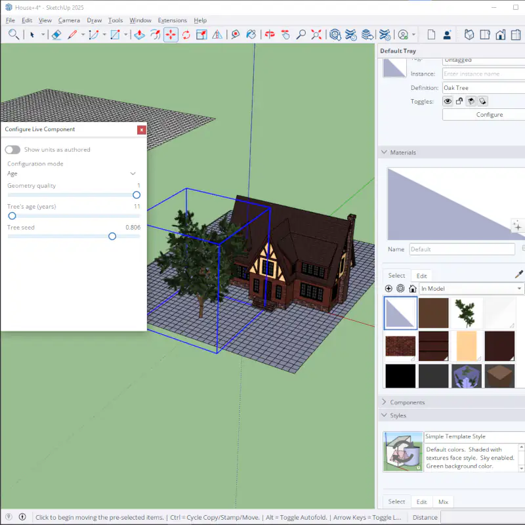Image resolution: width=525 pixels, height=525 pixels.
Task: Choose the Rotate tool in toolbar
Action: click(186, 35)
